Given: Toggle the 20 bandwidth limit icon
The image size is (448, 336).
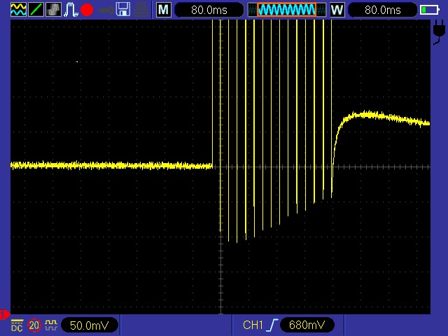Looking at the screenshot, I should click(x=34, y=325).
